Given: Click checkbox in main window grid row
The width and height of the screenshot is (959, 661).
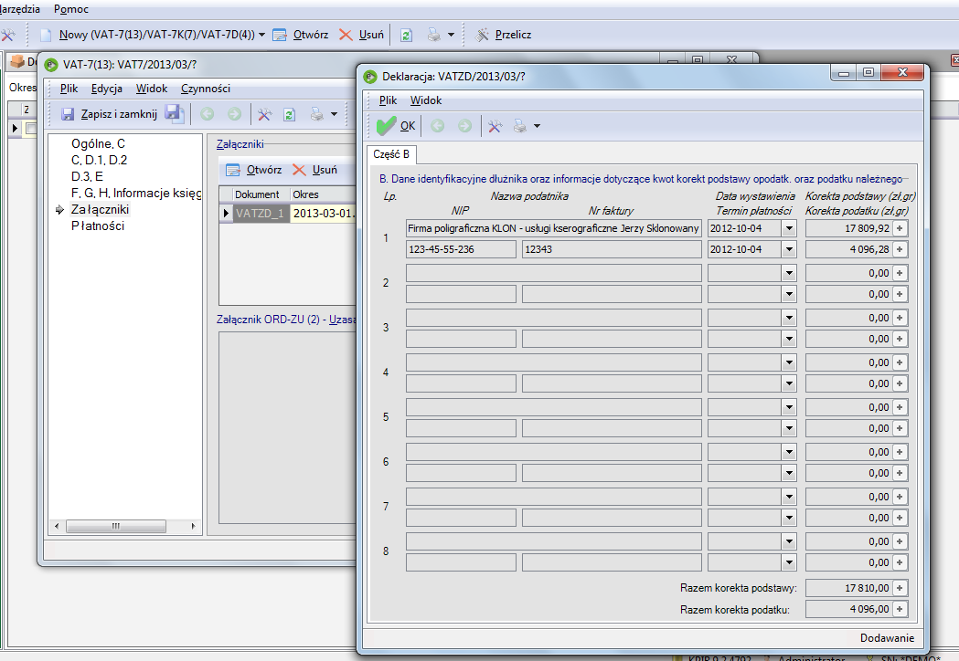Looking at the screenshot, I should pyautogui.click(x=31, y=129).
